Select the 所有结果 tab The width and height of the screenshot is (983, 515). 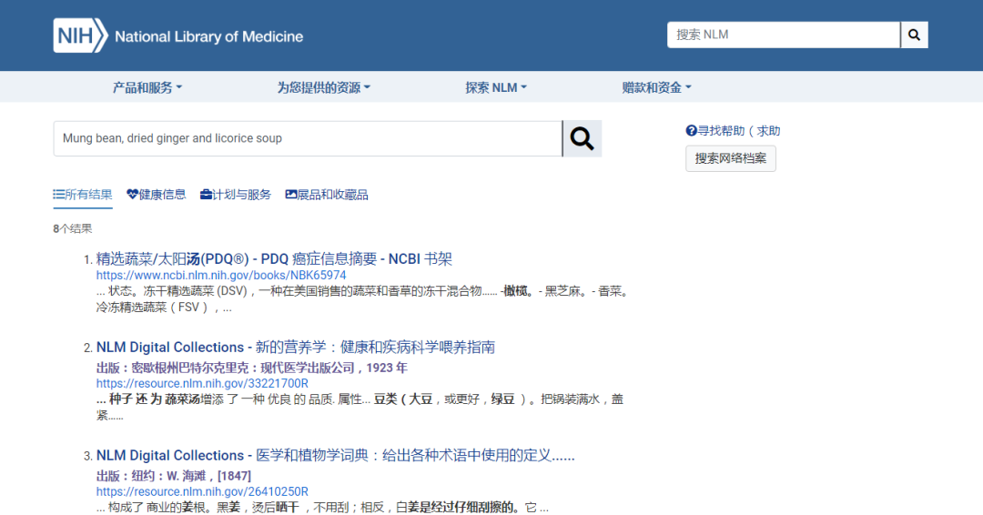tap(83, 195)
